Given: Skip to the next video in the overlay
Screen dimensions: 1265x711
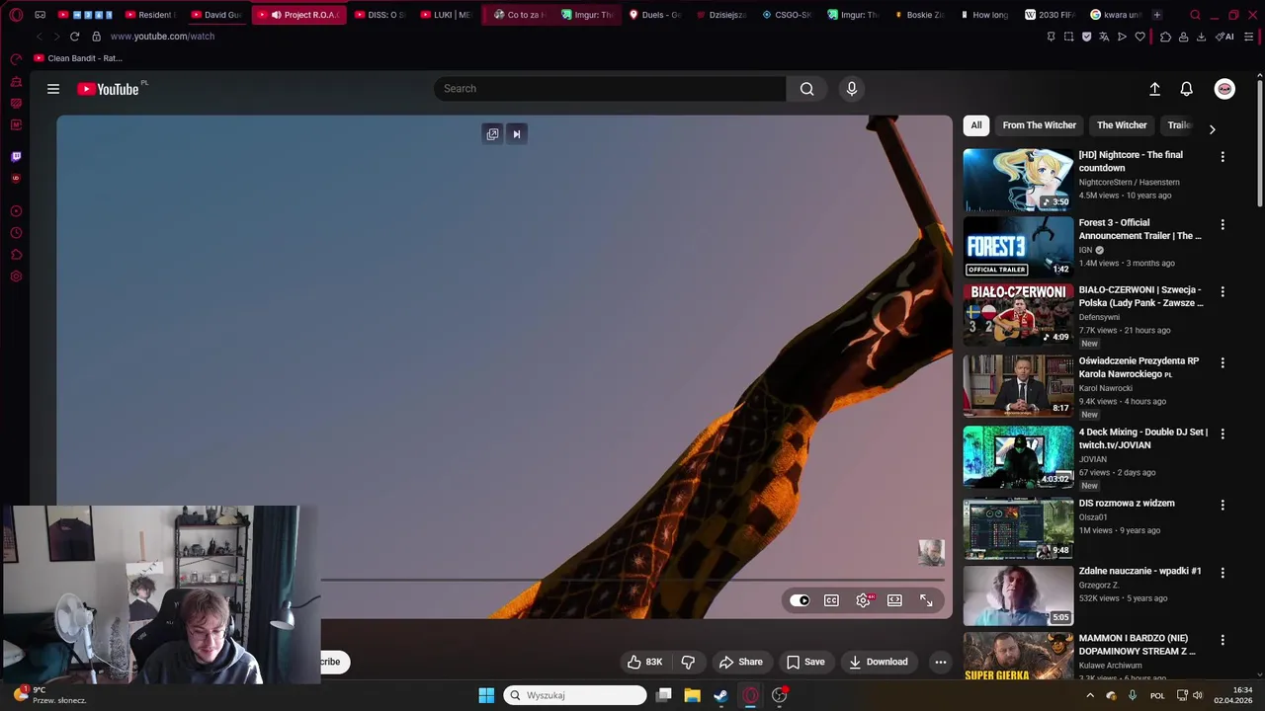Looking at the screenshot, I should click(x=516, y=134).
